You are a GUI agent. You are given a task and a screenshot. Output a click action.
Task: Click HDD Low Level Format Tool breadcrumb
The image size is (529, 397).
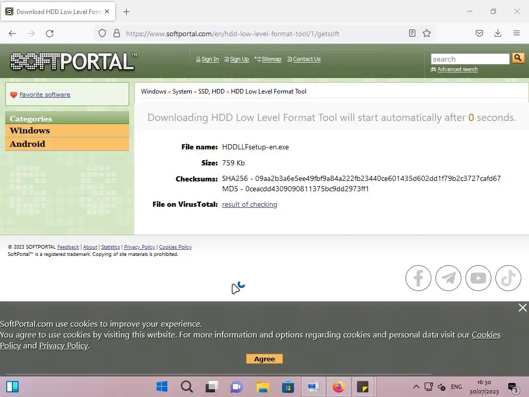pos(269,91)
